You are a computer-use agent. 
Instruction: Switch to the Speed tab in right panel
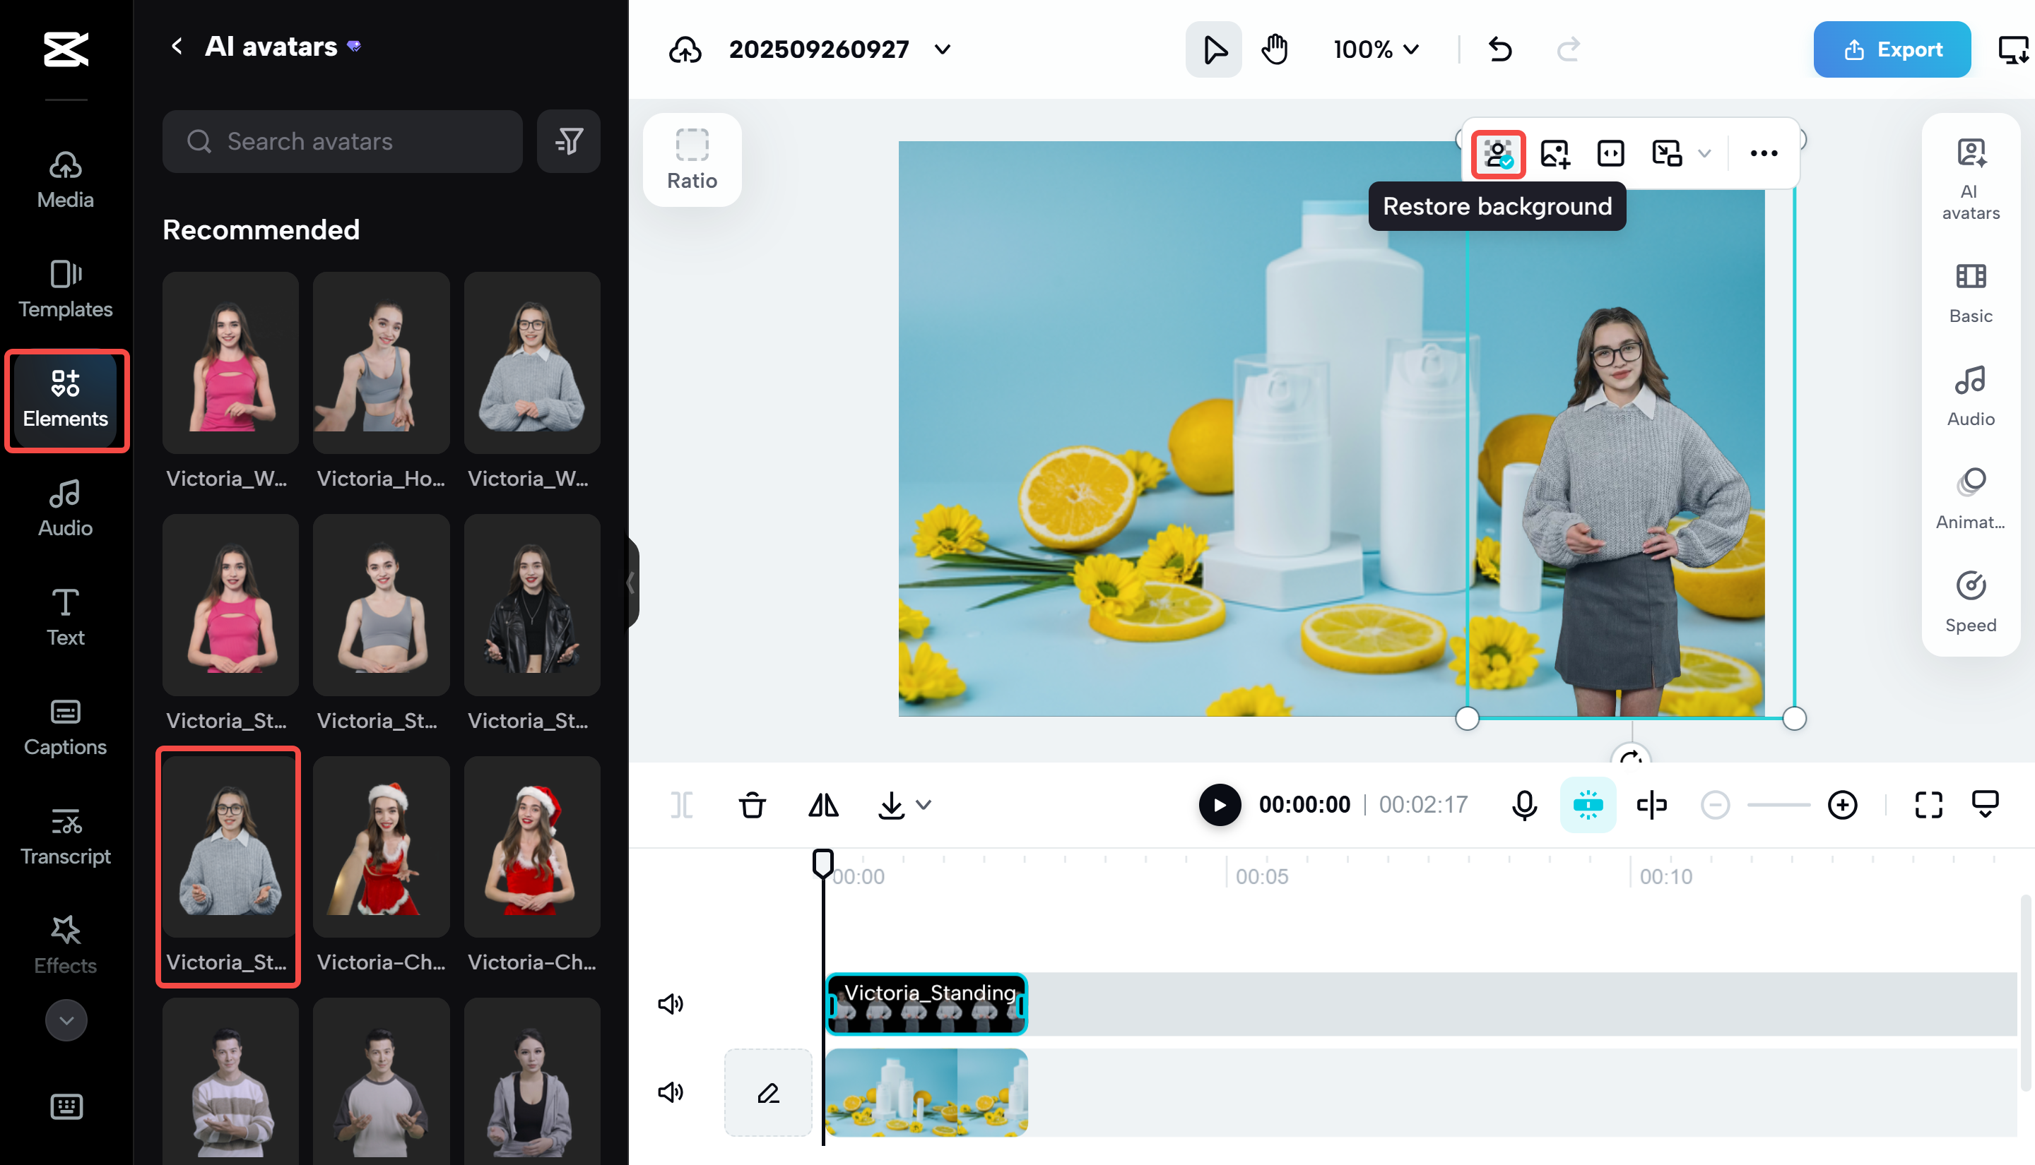pos(1970,599)
